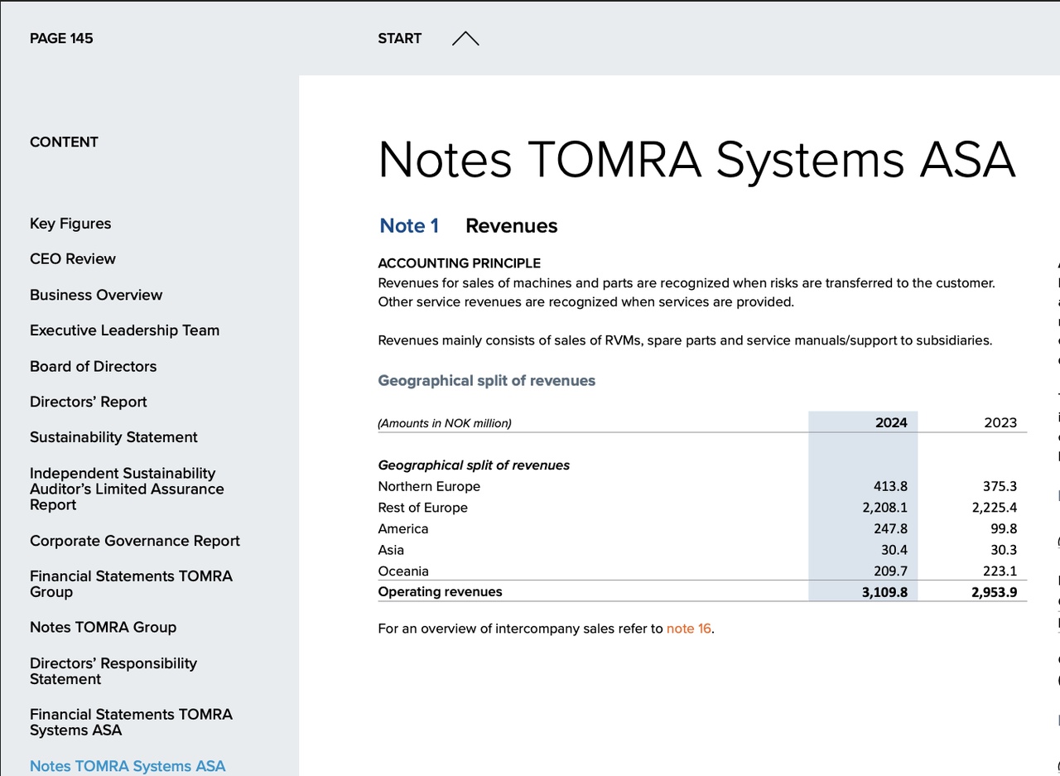Click the 30.3 Asia 2023 value
The height and width of the screenshot is (776, 1060).
tap(1004, 550)
